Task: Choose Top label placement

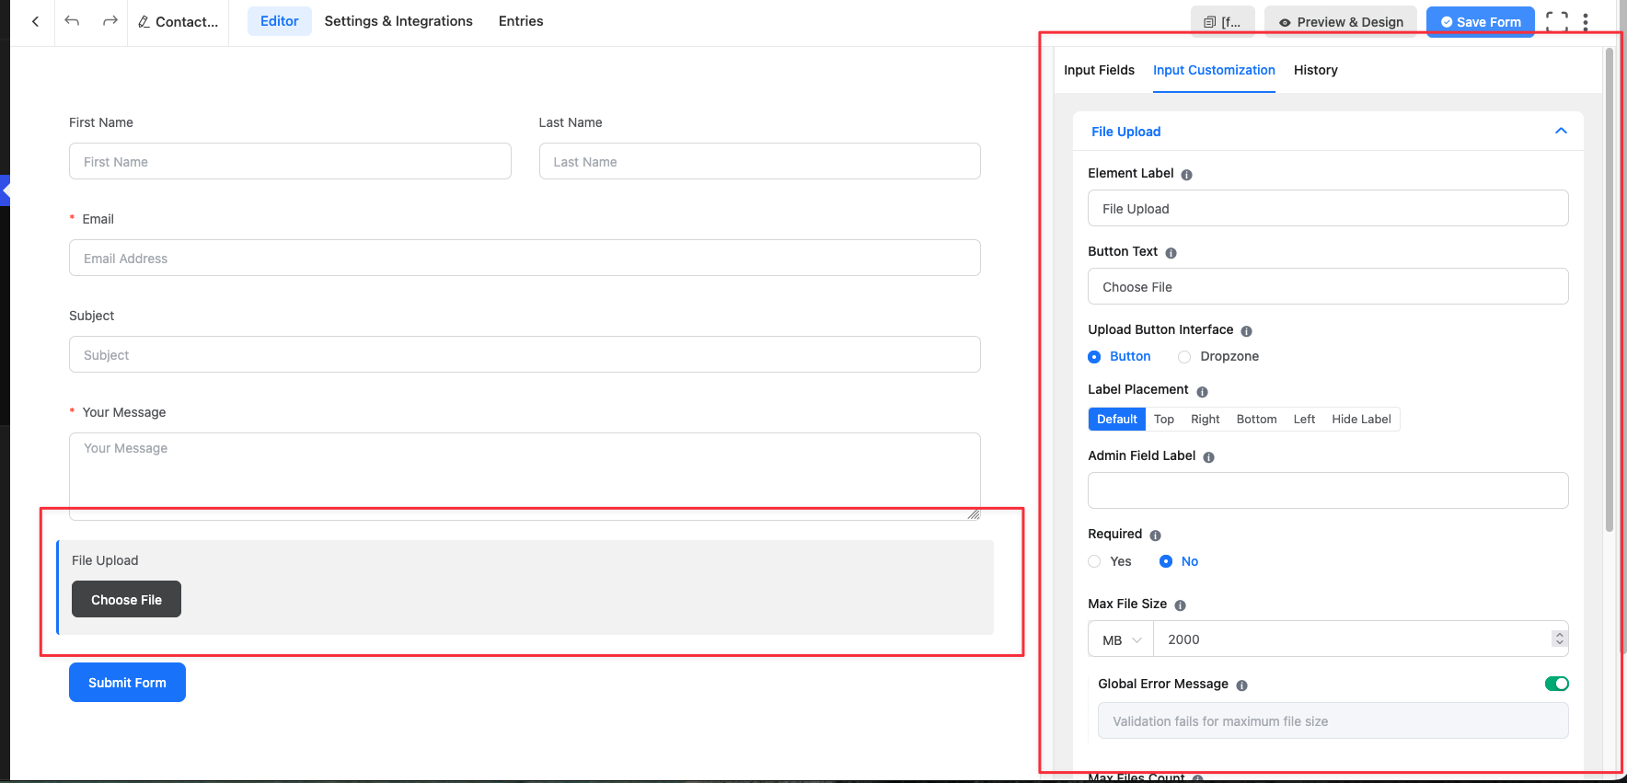Action: tap(1164, 419)
